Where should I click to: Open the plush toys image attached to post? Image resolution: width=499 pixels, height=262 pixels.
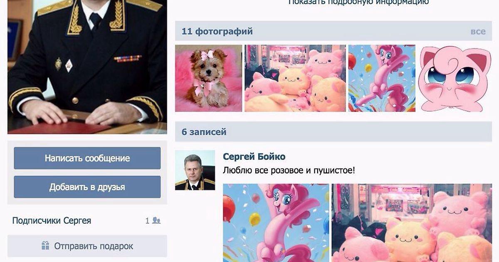tap(412, 223)
